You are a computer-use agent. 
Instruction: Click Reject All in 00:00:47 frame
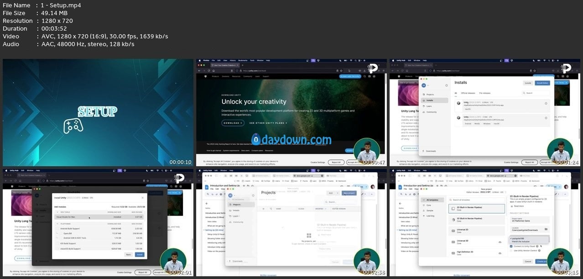336,162
